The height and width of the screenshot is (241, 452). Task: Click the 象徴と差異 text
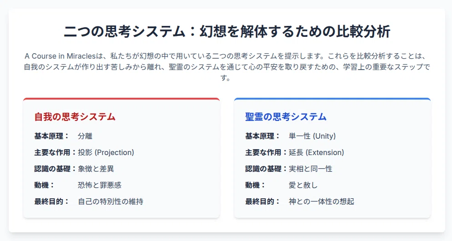pos(95,169)
